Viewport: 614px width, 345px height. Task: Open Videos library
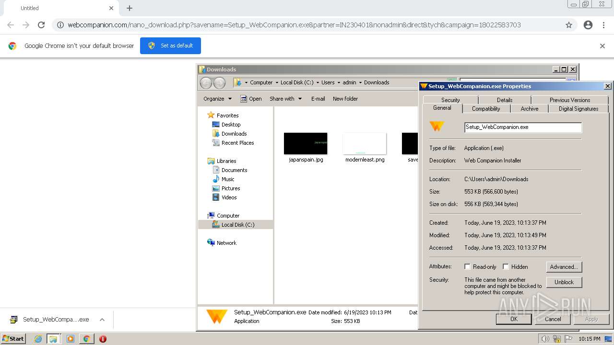pos(229,197)
